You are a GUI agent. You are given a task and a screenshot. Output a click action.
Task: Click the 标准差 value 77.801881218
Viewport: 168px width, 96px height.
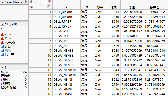(155, 51)
